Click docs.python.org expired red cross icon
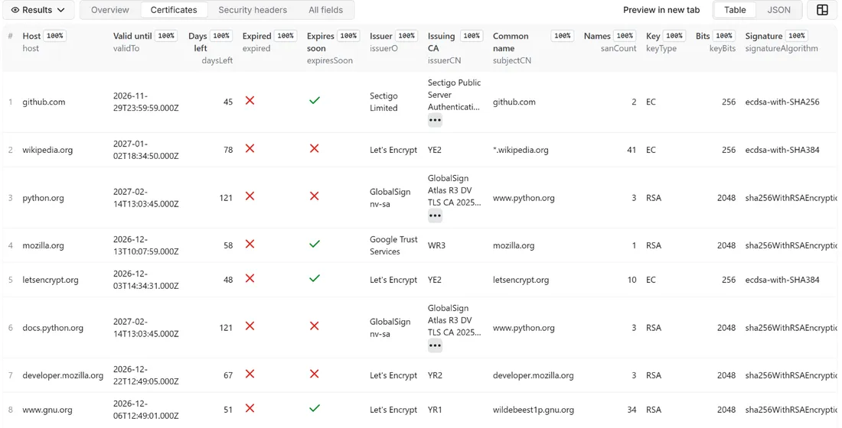The image size is (842, 428). click(250, 326)
